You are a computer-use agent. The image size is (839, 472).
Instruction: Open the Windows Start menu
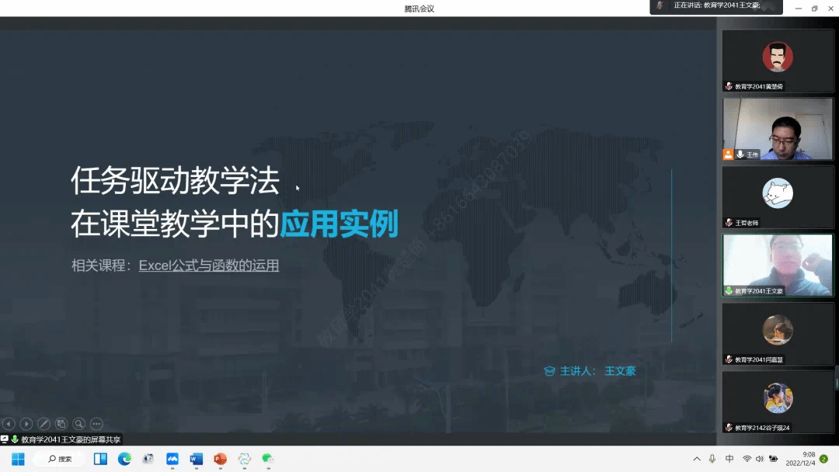pos(18,459)
